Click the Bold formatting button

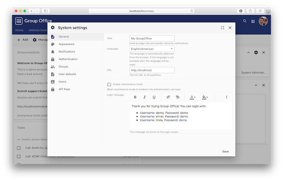tap(135, 97)
